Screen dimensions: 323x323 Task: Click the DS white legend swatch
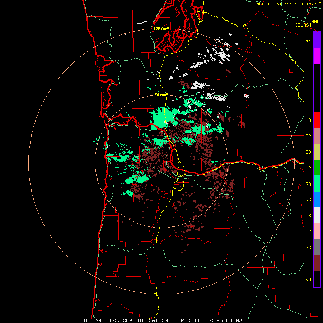317,215
